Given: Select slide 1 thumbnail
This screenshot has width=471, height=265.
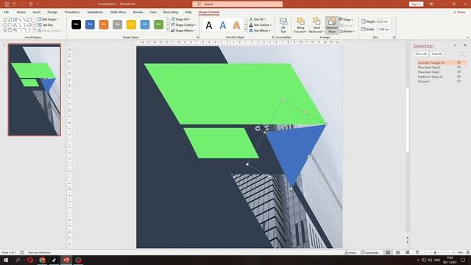Looking at the screenshot, I should click(x=35, y=90).
